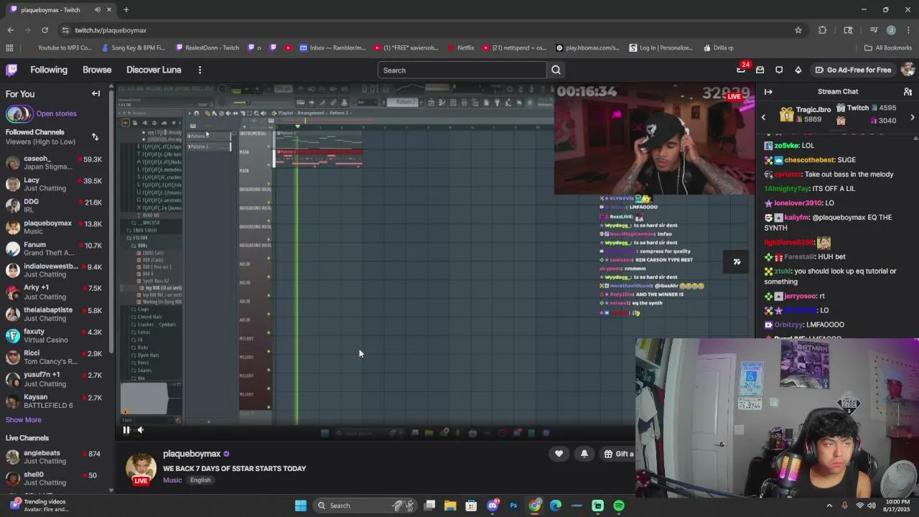Image resolution: width=919 pixels, height=517 pixels.
Task: View site information icon in address bar
Action: tap(65, 30)
